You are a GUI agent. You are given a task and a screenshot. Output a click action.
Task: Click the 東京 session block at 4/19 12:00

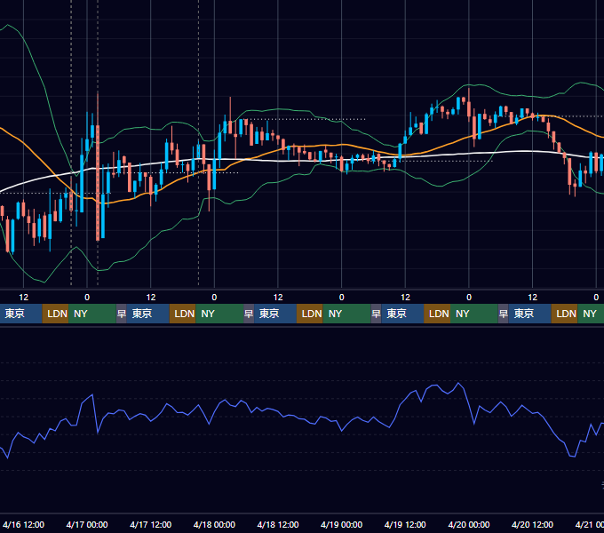[x=402, y=314]
